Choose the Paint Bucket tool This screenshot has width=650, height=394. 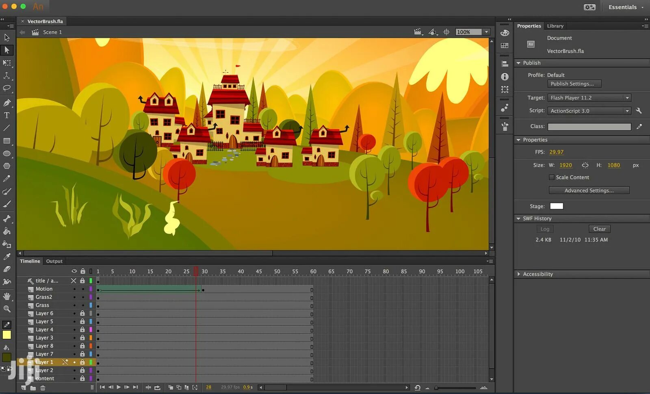click(7, 231)
